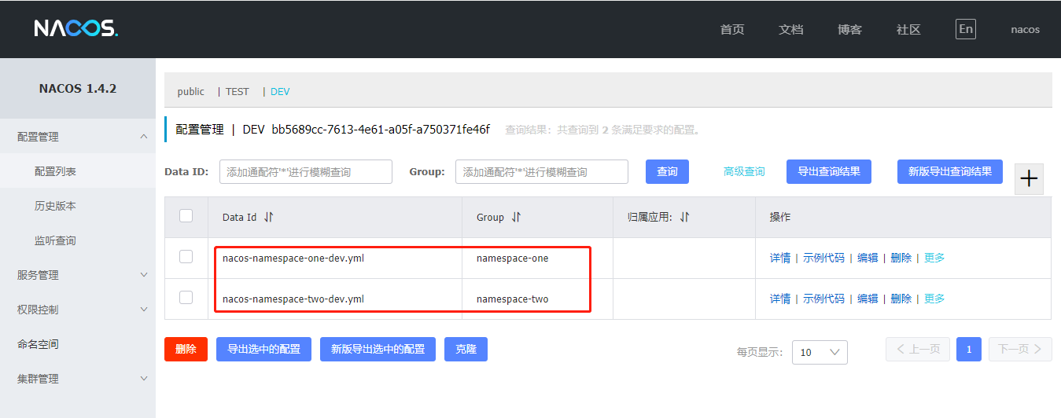Click the NACOS logo
This screenshot has width=1061, height=418.
[x=76, y=29]
